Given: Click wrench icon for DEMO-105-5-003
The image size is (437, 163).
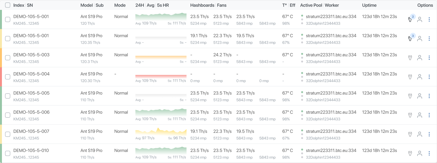Looking at the screenshot, I should [x=410, y=58].
